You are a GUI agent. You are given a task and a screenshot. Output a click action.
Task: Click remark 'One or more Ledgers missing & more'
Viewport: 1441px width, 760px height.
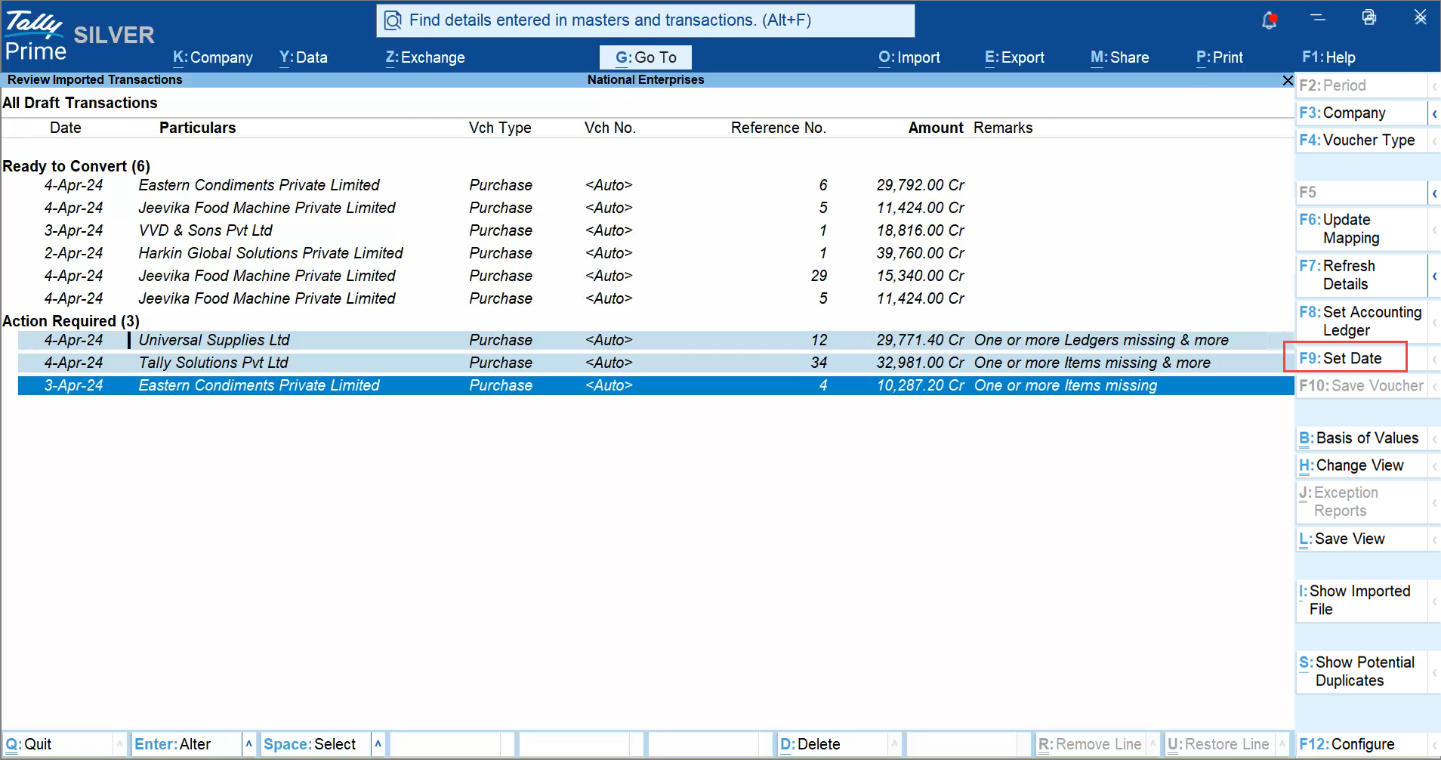pyautogui.click(x=1101, y=340)
